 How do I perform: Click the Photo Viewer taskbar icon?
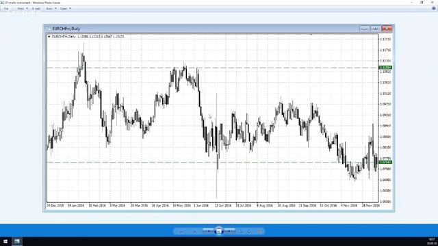[x=17, y=241]
